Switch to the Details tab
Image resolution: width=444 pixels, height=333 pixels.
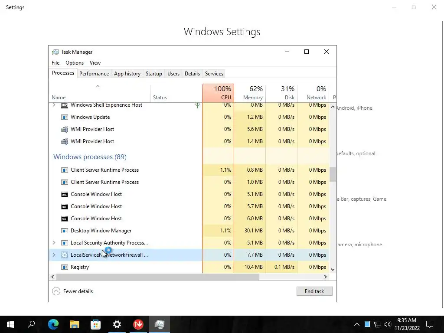click(192, 74)
